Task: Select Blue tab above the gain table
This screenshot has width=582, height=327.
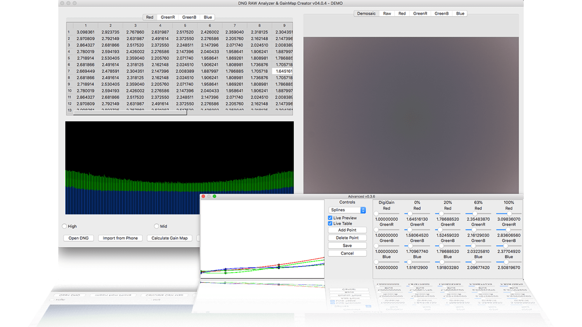Action: coord(208,17)
